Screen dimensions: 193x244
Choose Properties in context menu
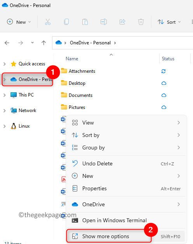click(126, 189)
